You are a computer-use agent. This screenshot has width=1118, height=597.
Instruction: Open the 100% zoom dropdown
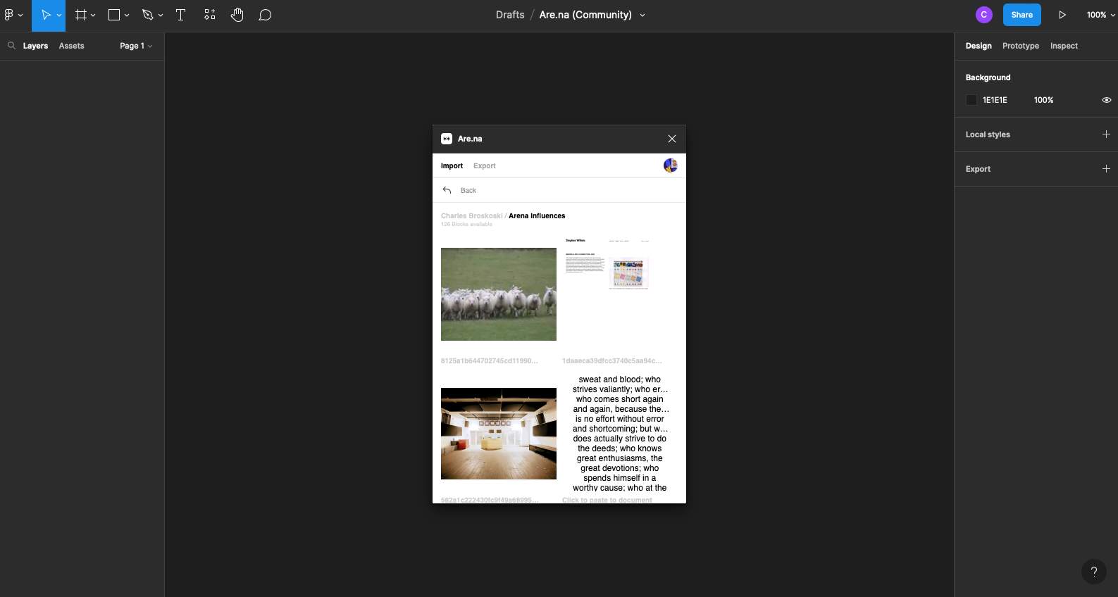[x=1100, y=15]
